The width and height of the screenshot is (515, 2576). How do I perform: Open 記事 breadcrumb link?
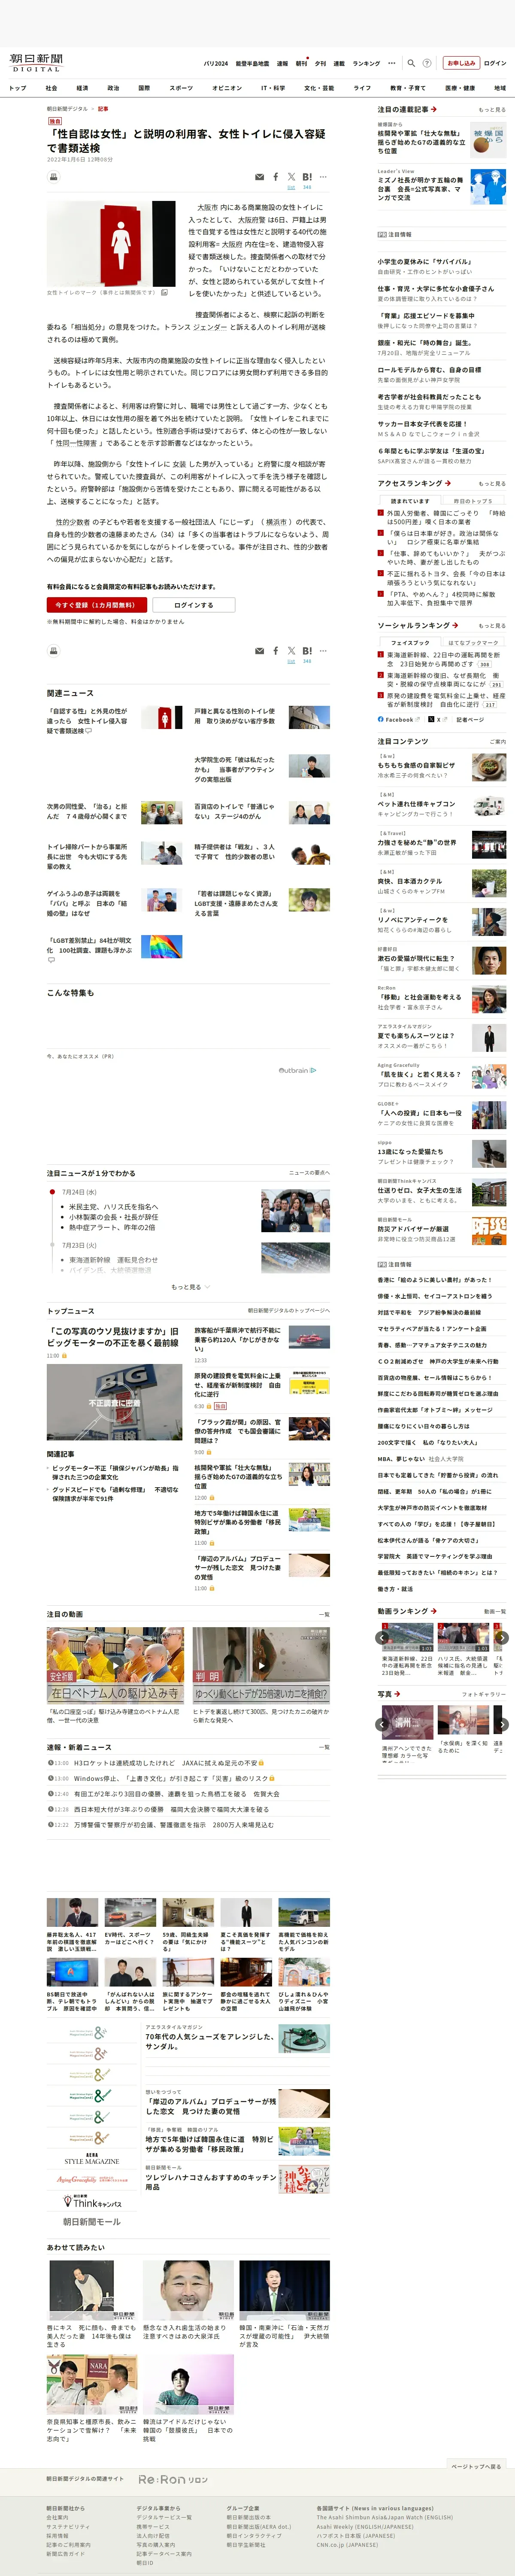(x=103, y=109)
